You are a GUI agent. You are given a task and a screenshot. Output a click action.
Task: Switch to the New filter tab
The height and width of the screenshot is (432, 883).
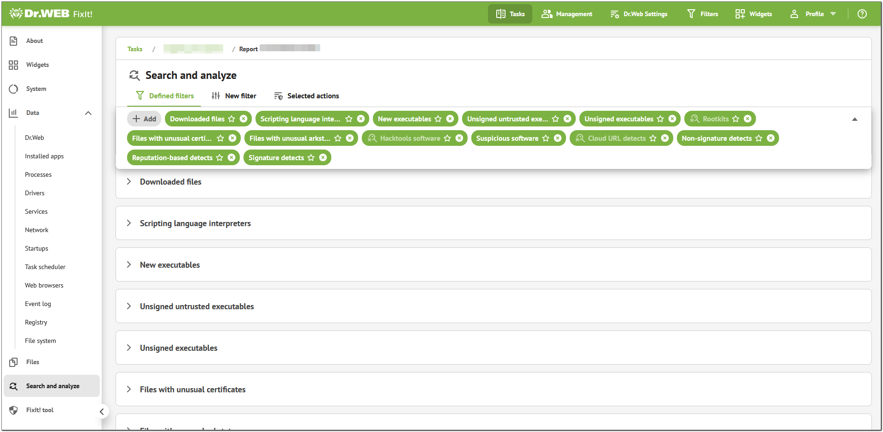tap(234, 96)
